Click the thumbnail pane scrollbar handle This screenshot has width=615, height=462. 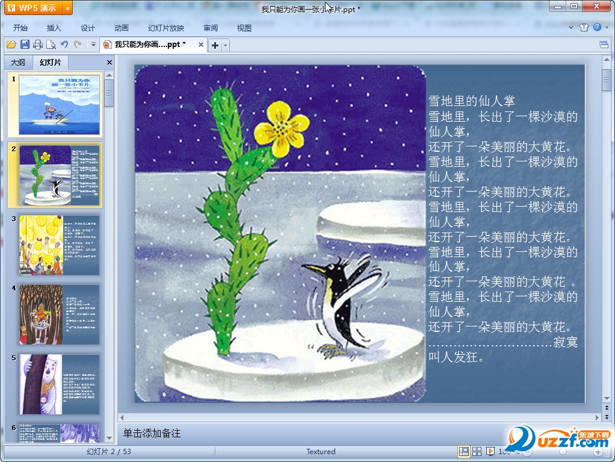click(110, 93)
